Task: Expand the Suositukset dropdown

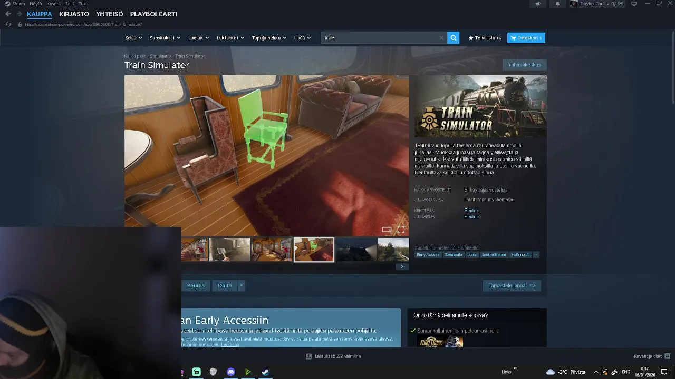Action: [x=165, y=38]
